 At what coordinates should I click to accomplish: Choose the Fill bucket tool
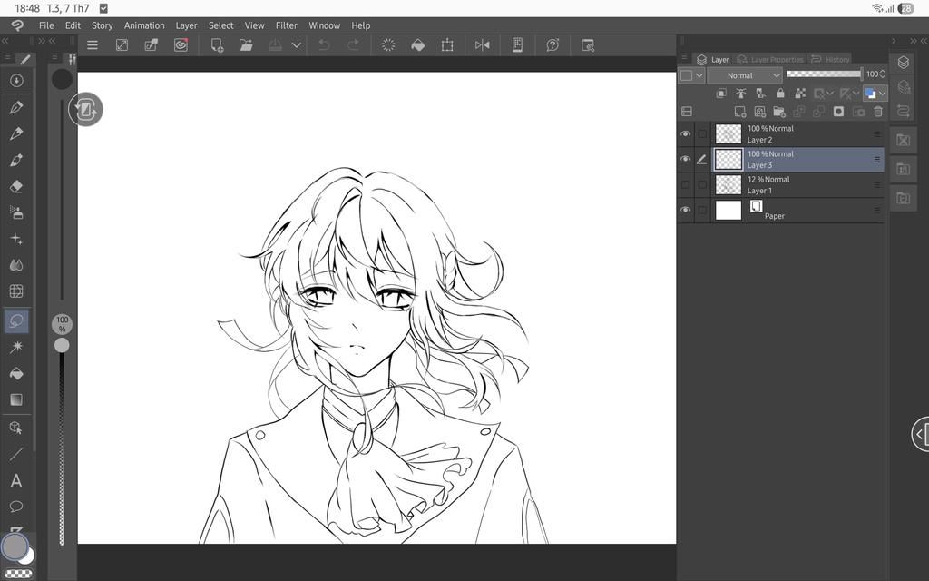pos(16,373)
